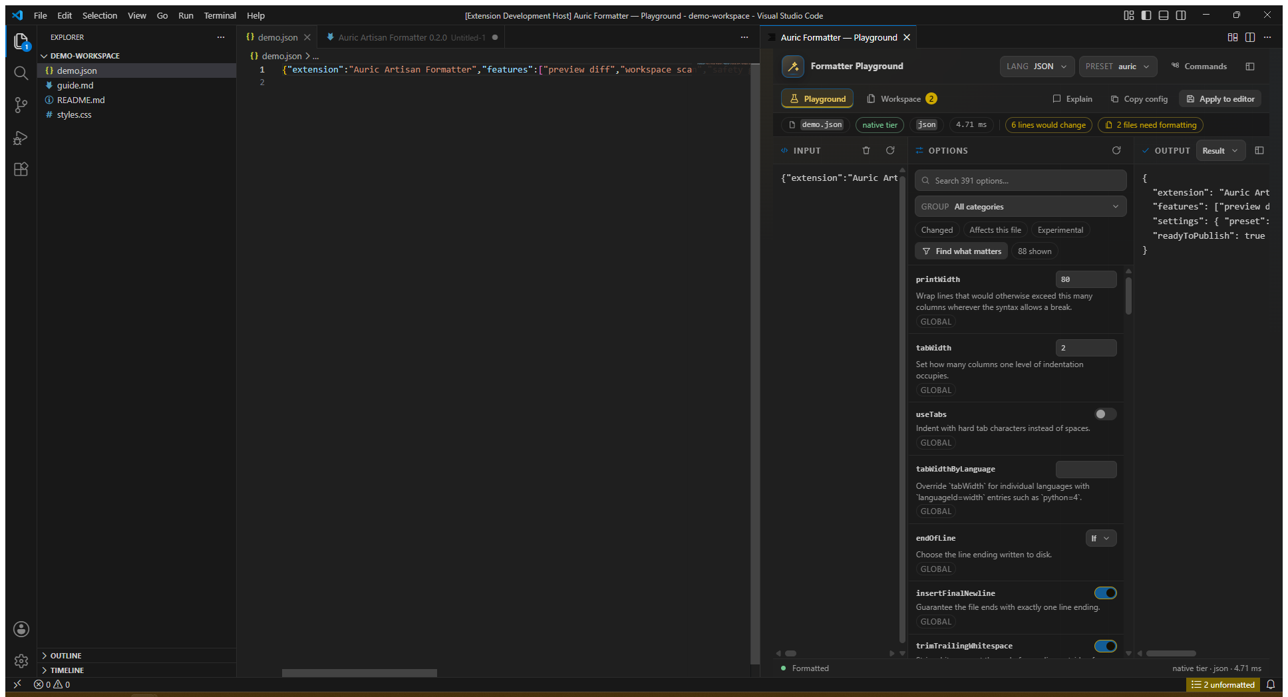Close the demo.json editor tab

pyautogui.click(x=307, y=37)
